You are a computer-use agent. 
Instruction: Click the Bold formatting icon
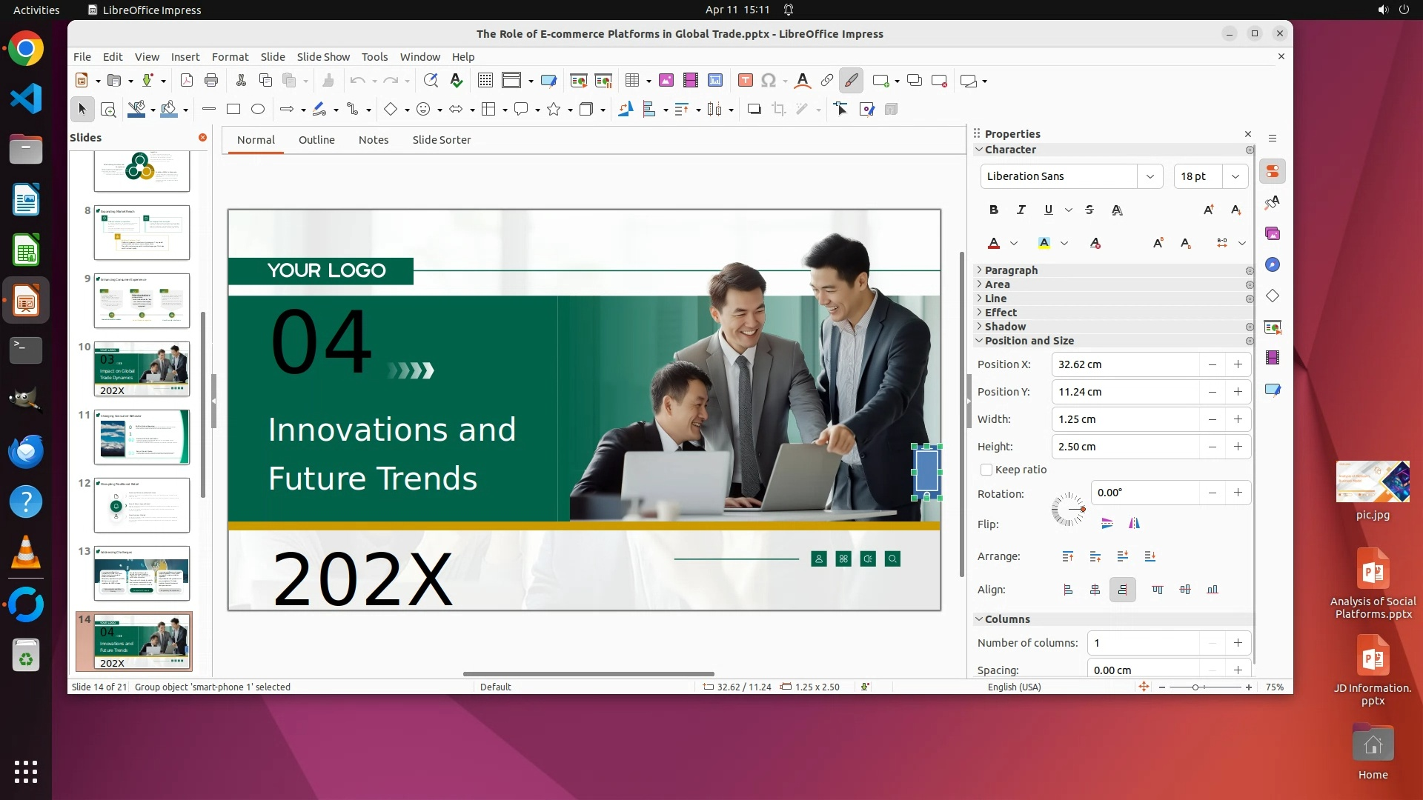(x=994, y=210)
